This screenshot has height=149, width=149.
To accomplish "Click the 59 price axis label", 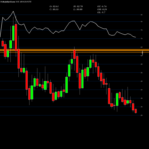I will (x=142, y=64).
